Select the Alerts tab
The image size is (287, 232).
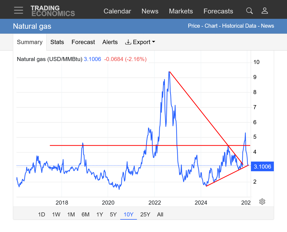coord(110,42)
